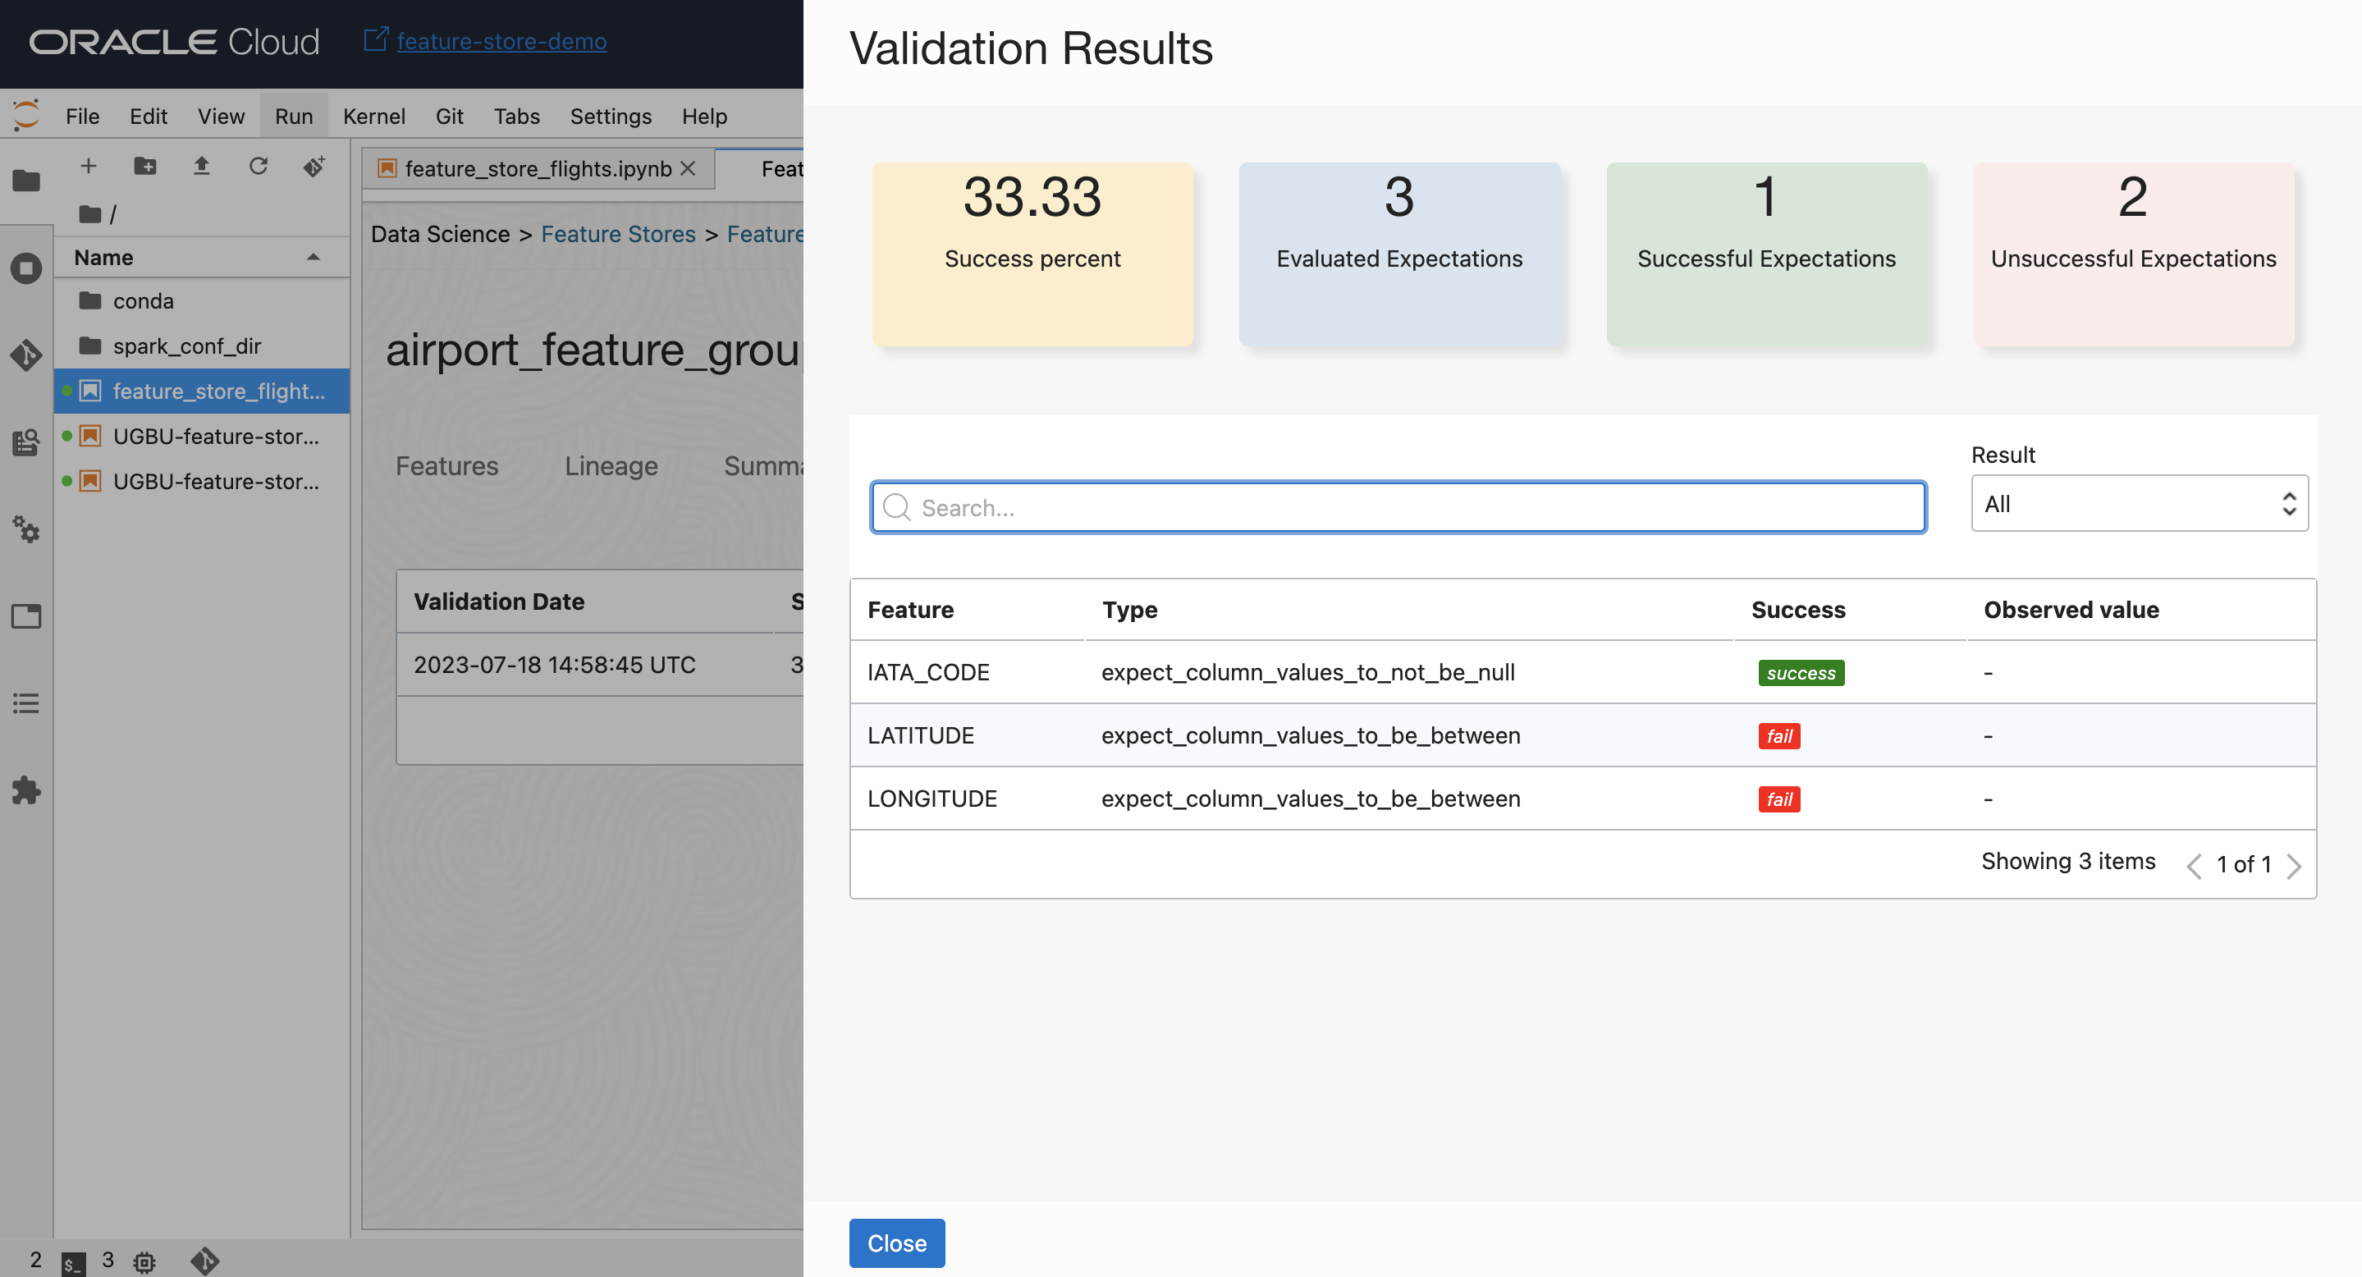Select the feature_store_flights.ipynb tab
The height and width of the screenshot is (1277, 2362).
pos(538,169)
